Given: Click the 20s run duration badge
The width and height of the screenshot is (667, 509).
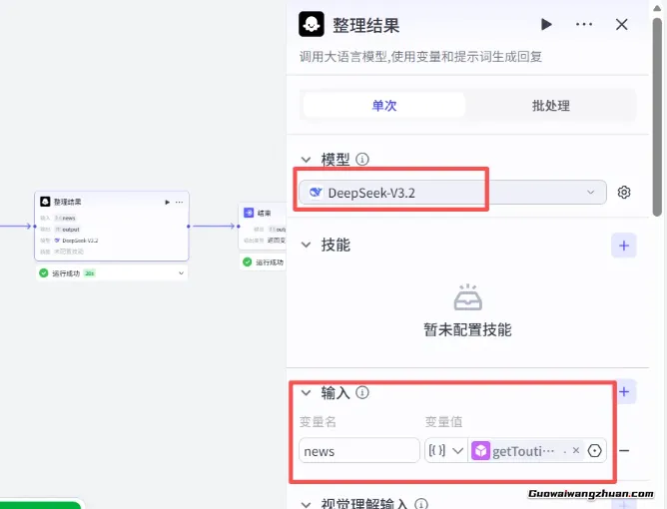Looking at the screenshot, I should point(89,273).
